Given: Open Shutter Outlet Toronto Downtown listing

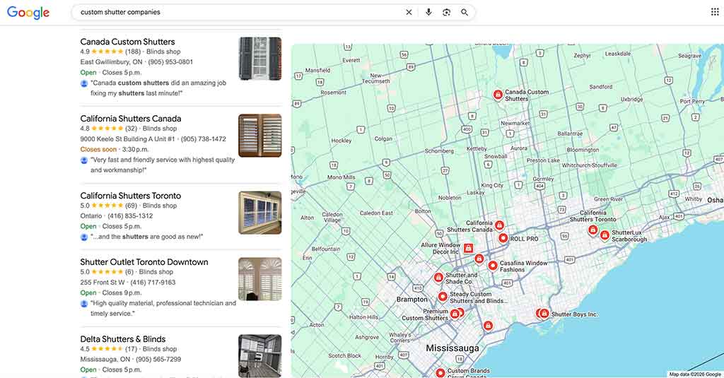Looking at the screenshot, I should 144,262.
